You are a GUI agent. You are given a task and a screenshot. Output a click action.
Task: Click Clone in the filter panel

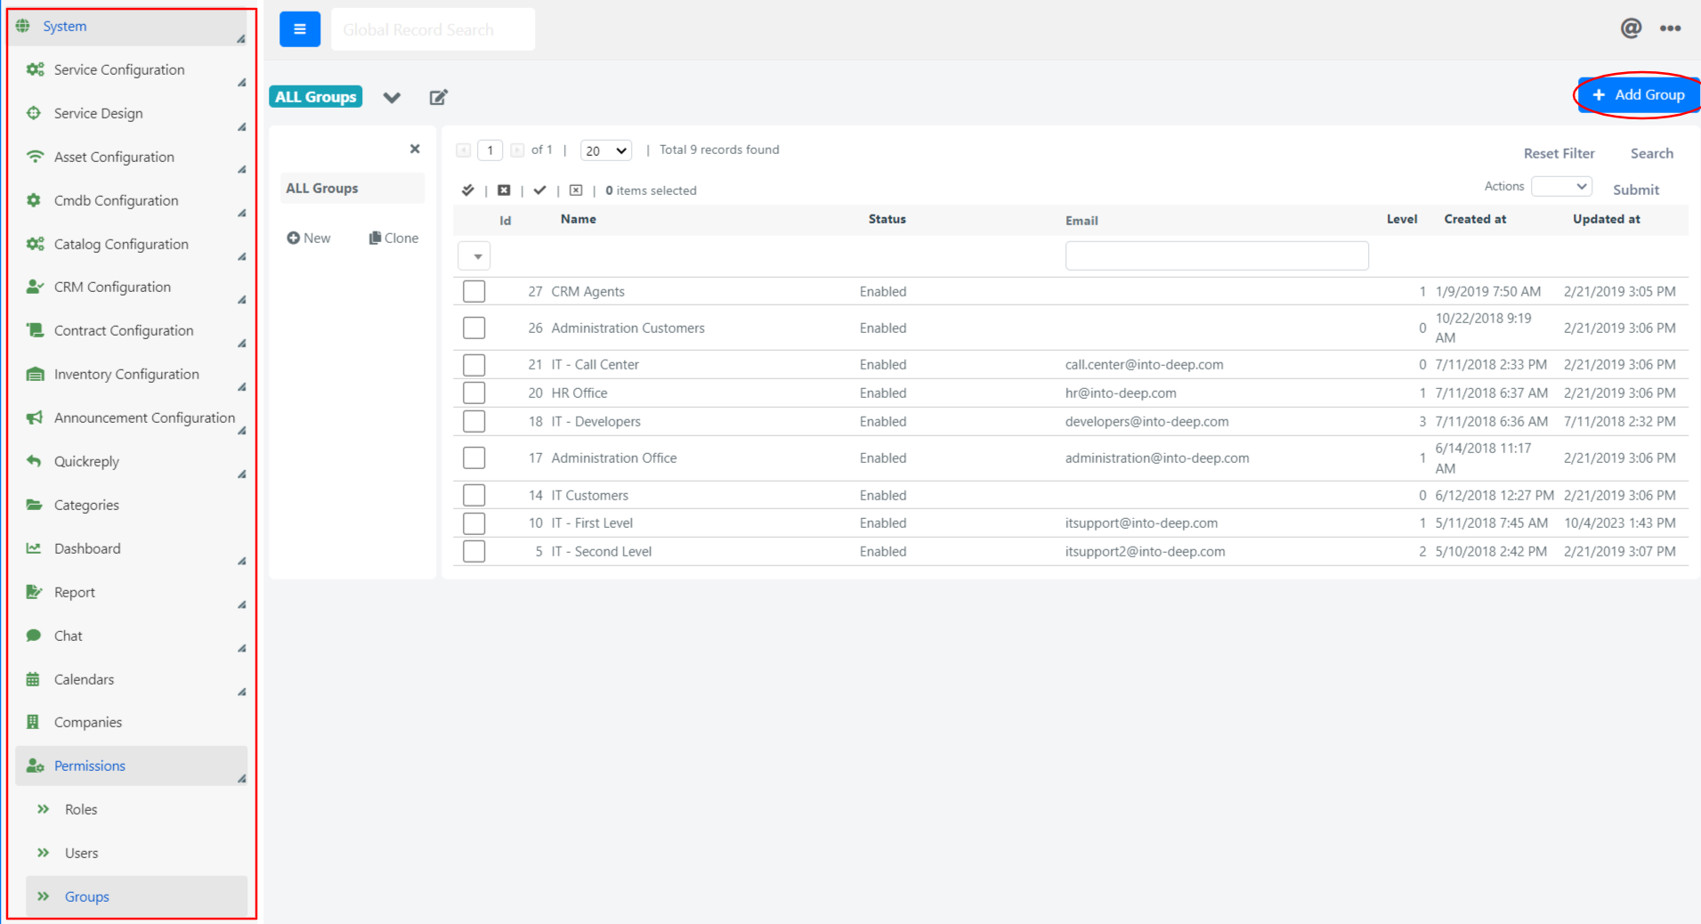click(393, 238)
